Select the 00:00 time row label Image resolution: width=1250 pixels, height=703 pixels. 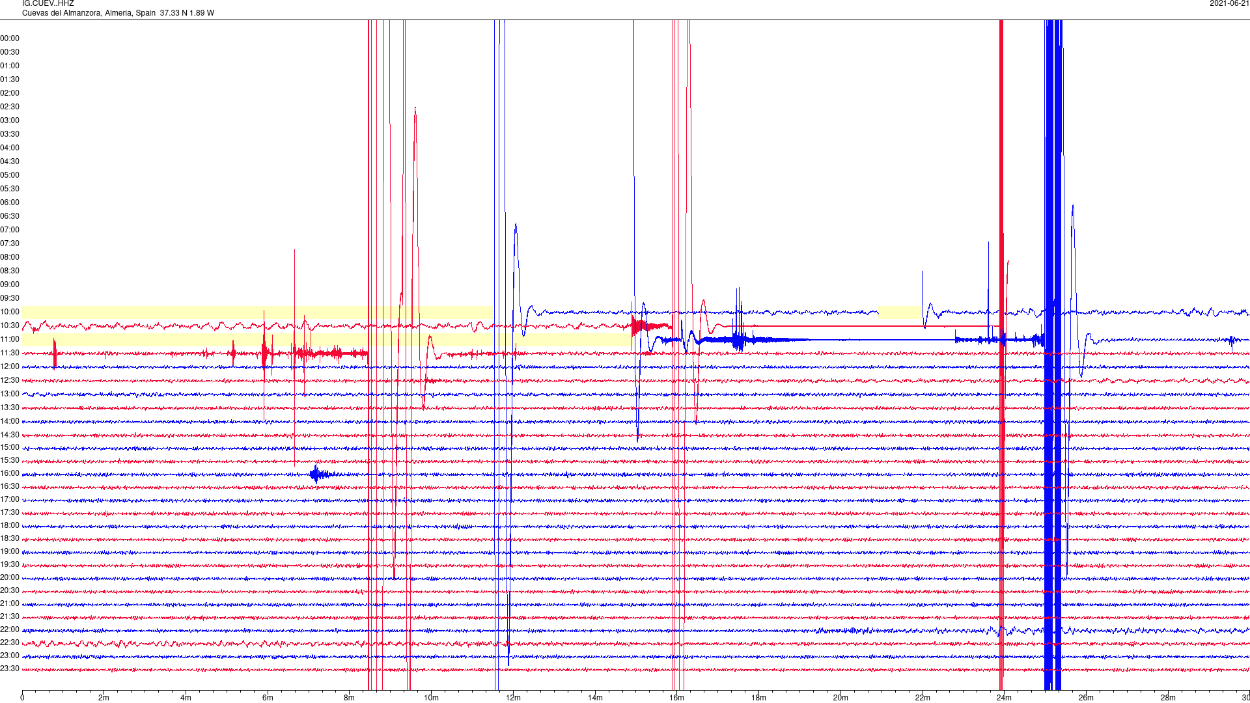10,38
